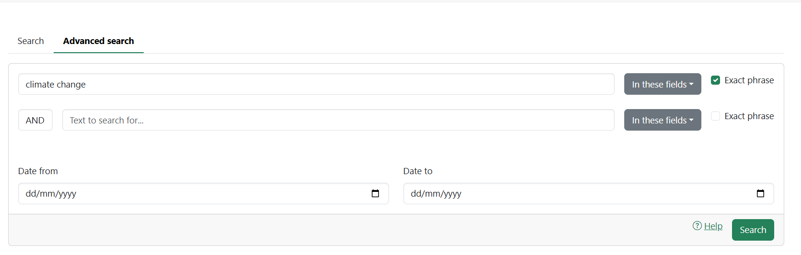Click the Date to label
Image resolution: width=801 pixels, height=255 pixels.
click(x=418, y=171)
